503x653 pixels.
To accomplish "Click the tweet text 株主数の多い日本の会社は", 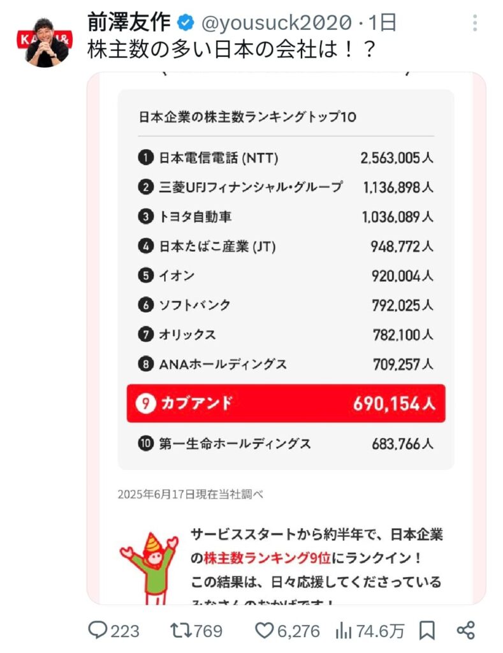I will point(230,50).
